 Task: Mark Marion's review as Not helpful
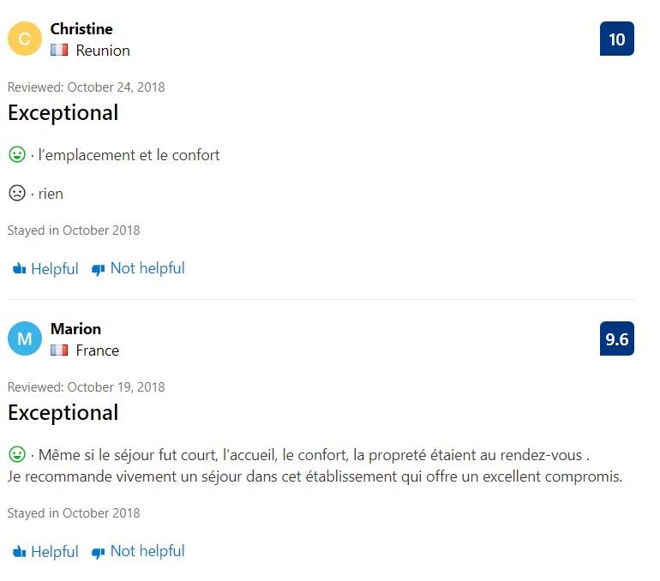click(138, 552)
